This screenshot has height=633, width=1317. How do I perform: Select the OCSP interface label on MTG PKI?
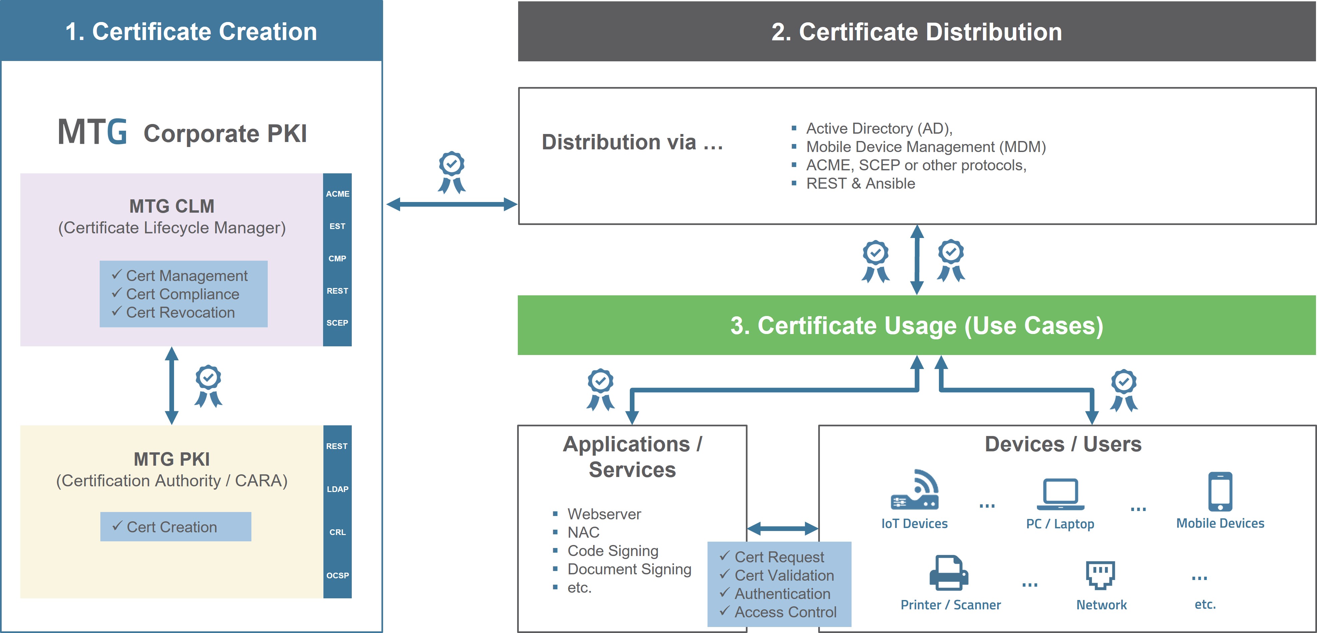337,575
